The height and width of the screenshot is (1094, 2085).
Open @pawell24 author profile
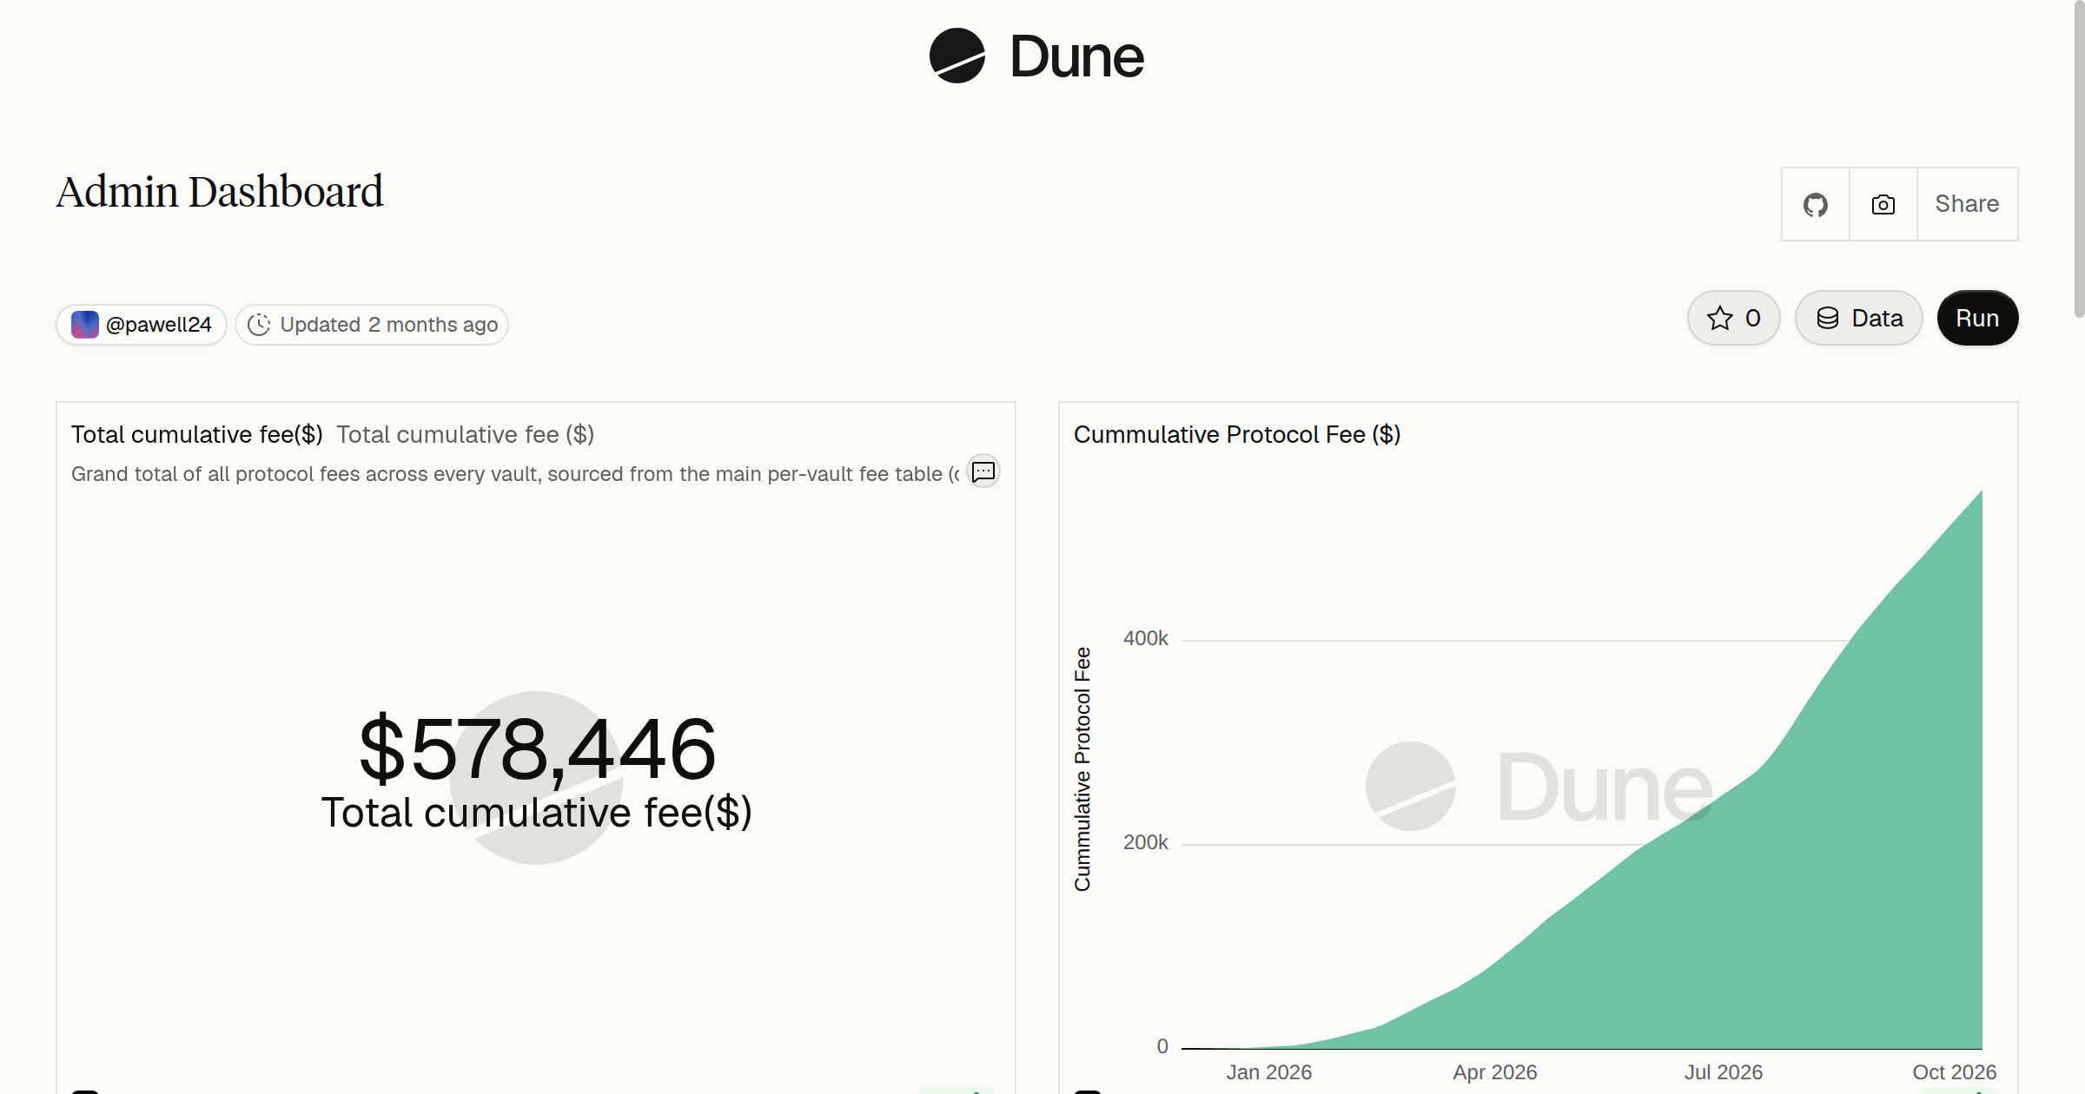point(142,325)
